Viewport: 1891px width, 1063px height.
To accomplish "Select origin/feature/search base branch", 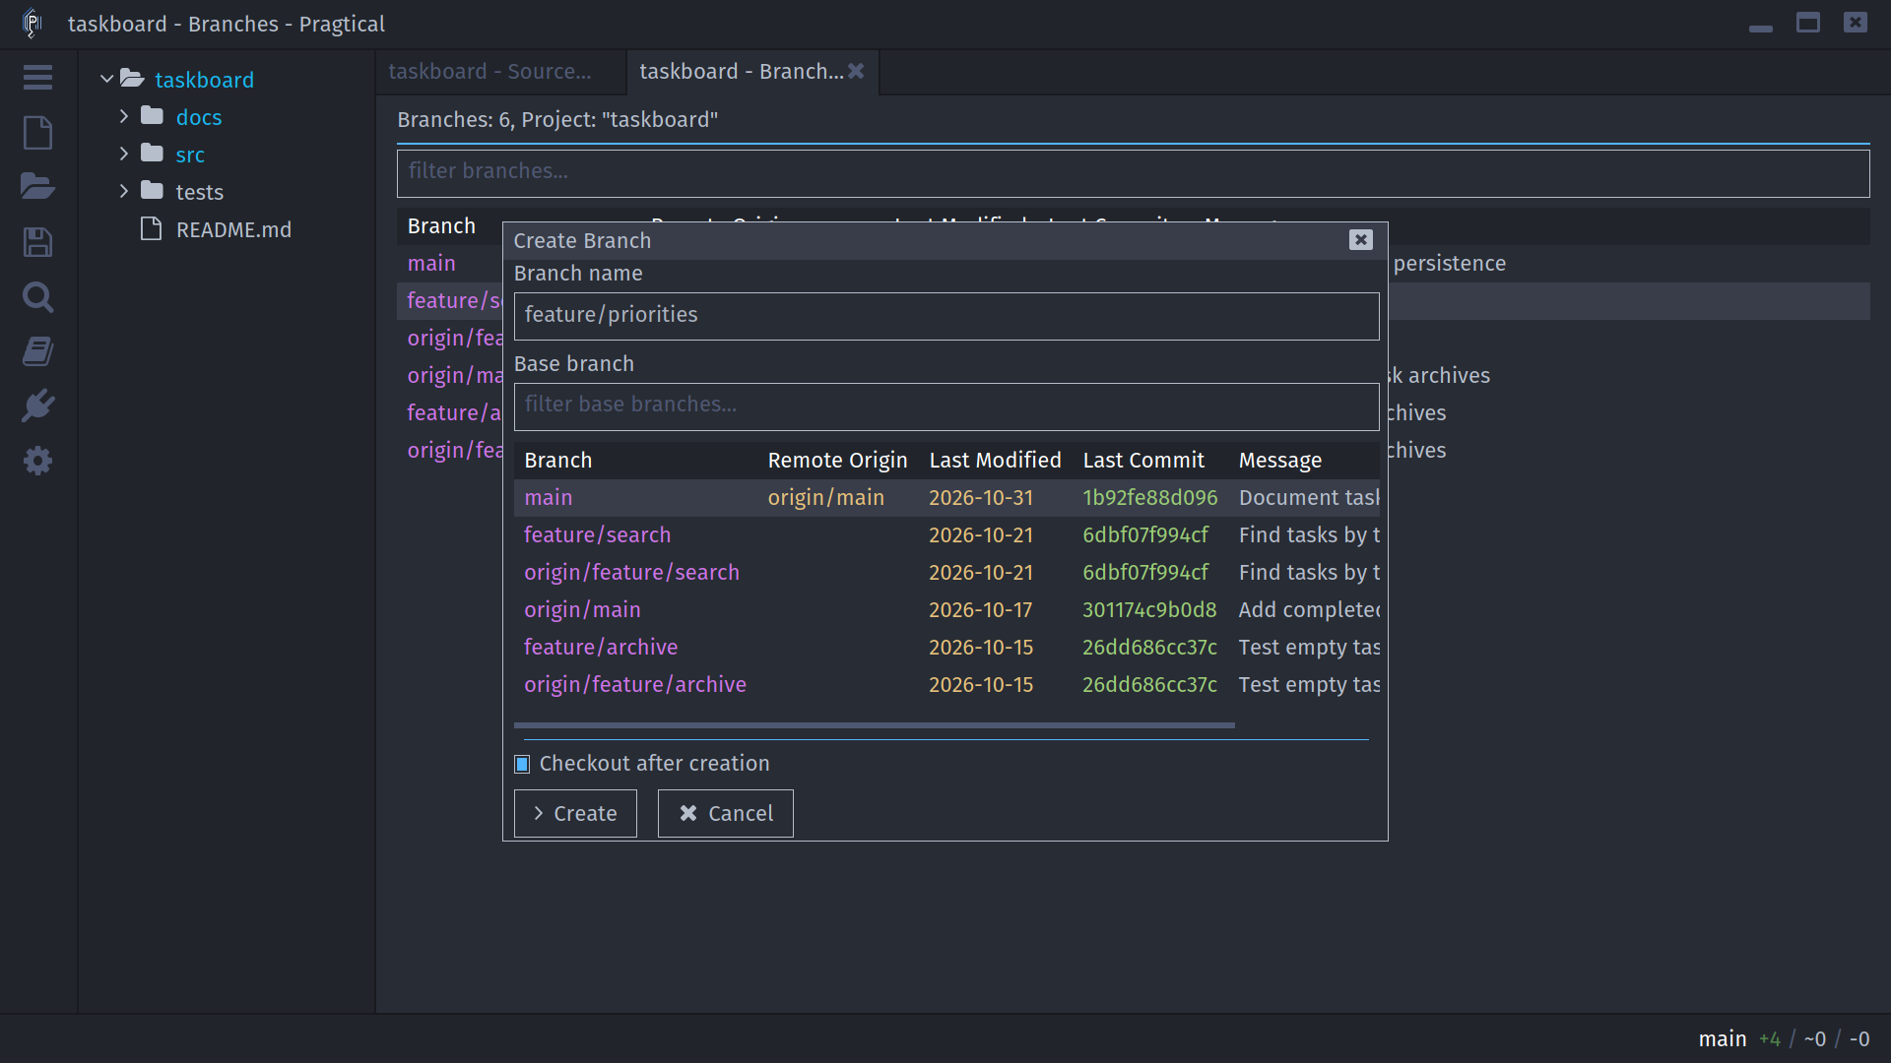I will coord(946,573).
